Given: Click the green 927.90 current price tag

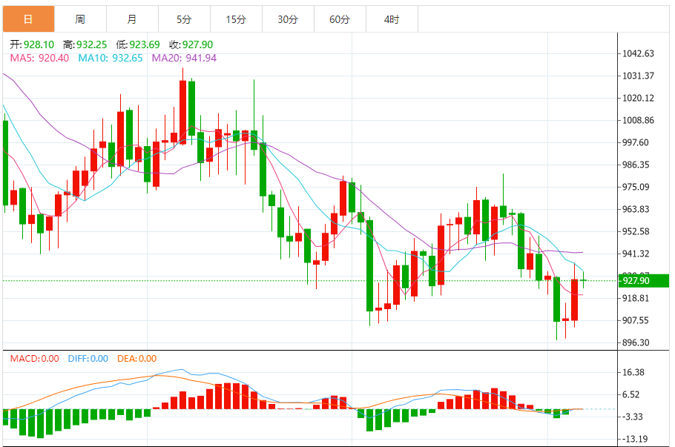Looking at the screenshot, I should pos(644,281).
